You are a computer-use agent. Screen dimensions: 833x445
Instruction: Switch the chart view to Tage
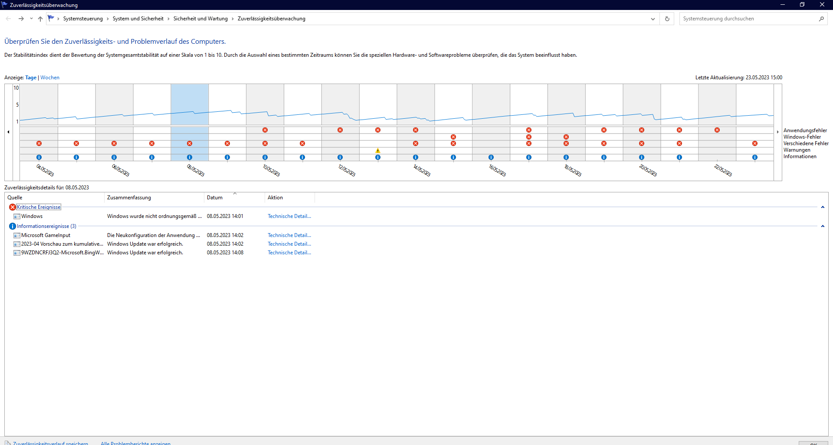(31, 78)
